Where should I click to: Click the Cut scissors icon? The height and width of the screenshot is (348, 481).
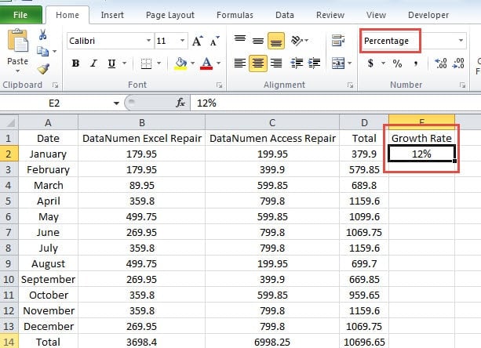(x=42, y=35)
